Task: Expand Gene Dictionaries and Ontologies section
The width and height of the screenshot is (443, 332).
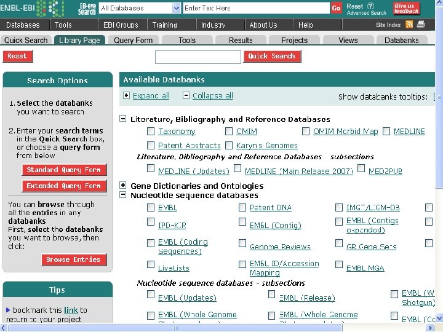Action: 122,185
